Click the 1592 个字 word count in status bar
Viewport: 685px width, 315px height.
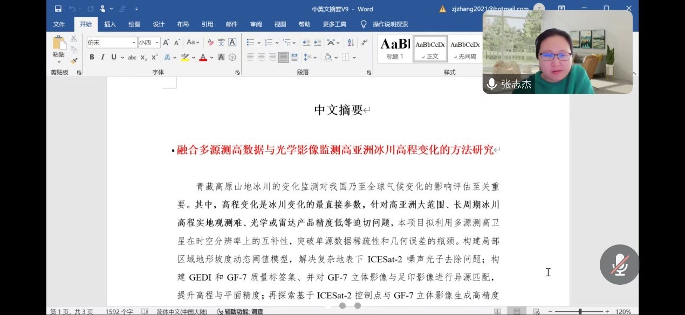pos(119,311)
